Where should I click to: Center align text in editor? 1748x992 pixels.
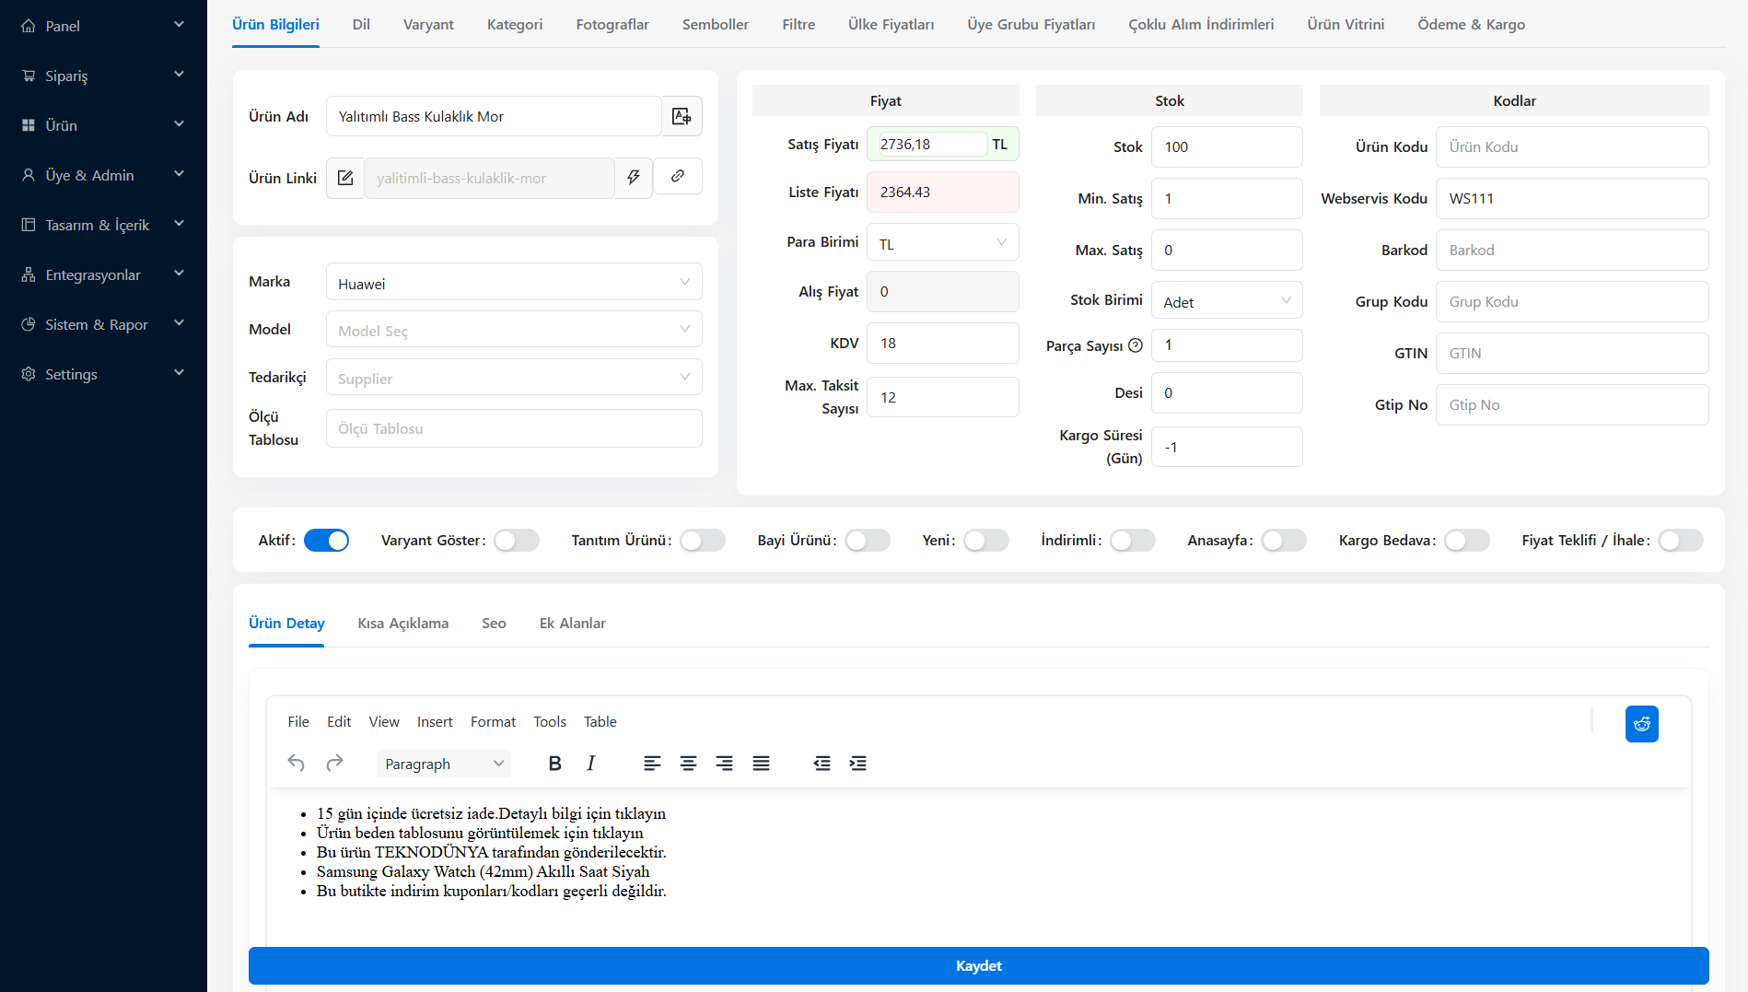tap(688, 763)
